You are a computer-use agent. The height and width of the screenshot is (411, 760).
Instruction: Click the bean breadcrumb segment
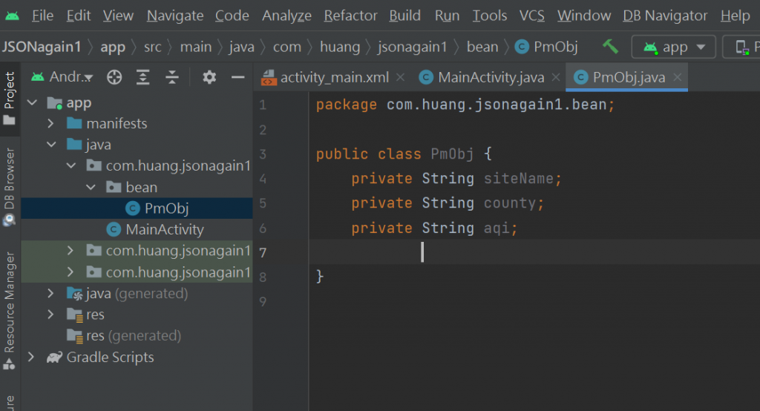(482, 47)
